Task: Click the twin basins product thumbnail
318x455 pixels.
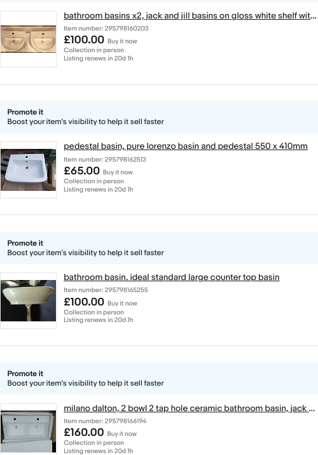Action: [x=28, y=39]
